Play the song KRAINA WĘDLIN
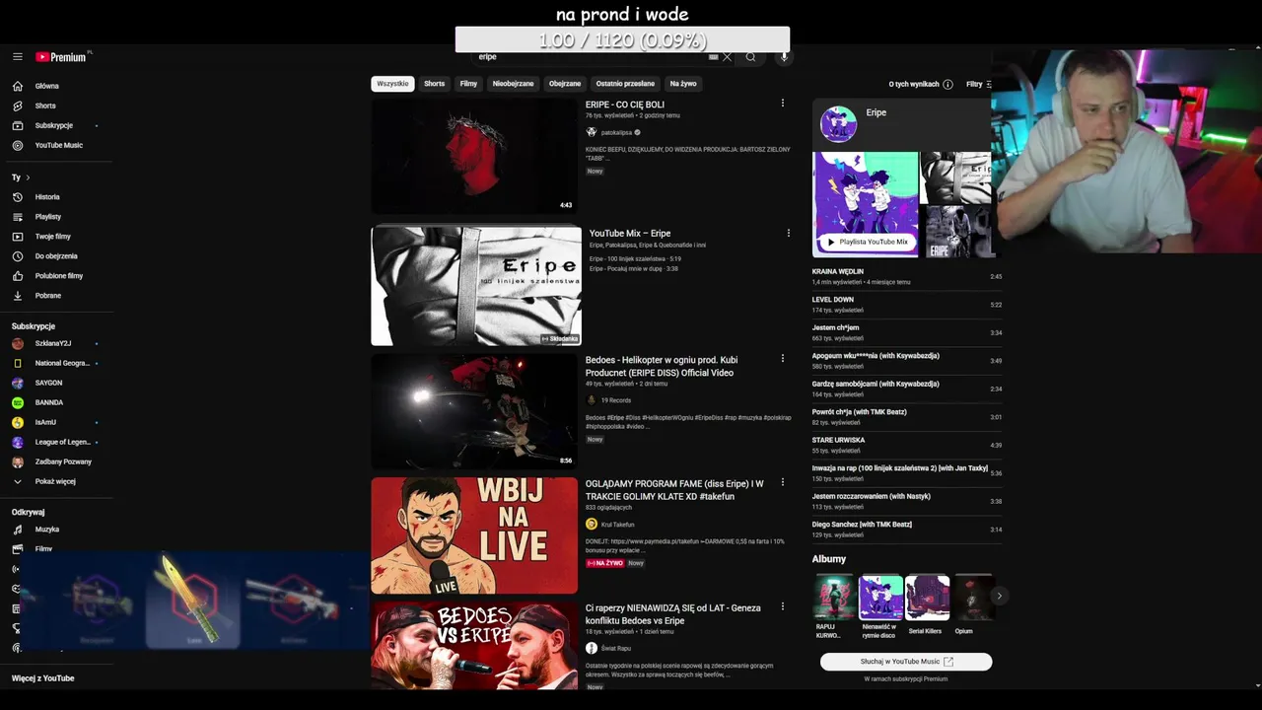Image resolution: width=1262 pixels, height=710 pixels. [907, 276]
